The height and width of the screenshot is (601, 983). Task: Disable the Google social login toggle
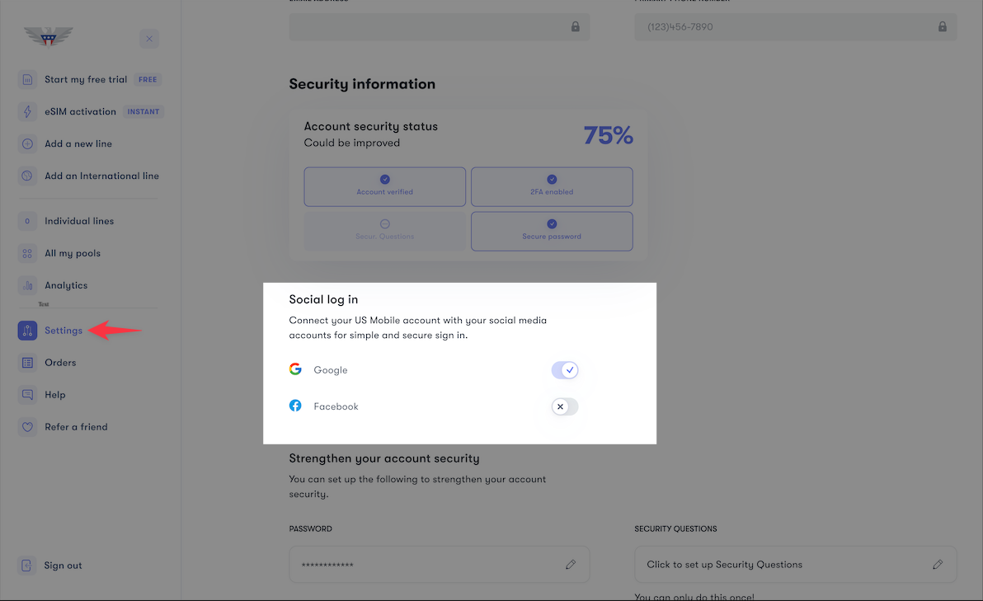(x=565, y=369)
